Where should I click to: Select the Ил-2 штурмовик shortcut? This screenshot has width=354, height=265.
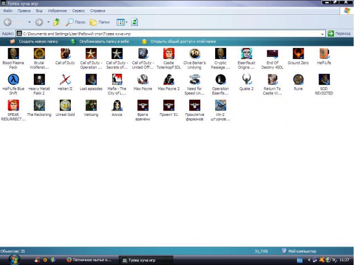[221, 105]
